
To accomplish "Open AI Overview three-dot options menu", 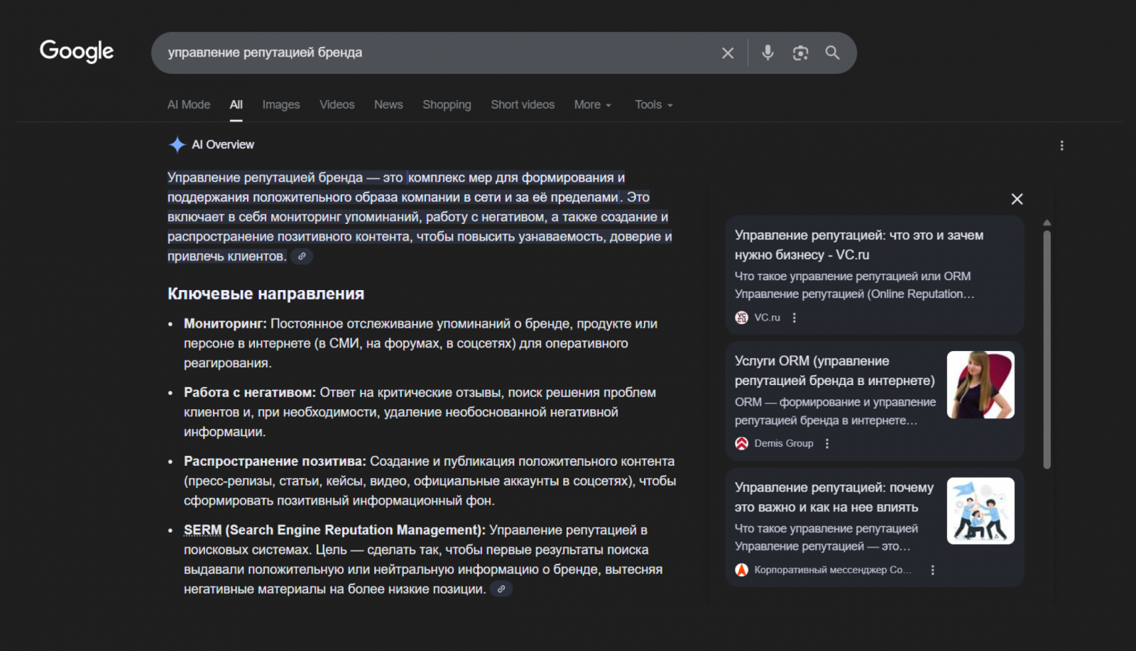I will (x=1061, y=145).
